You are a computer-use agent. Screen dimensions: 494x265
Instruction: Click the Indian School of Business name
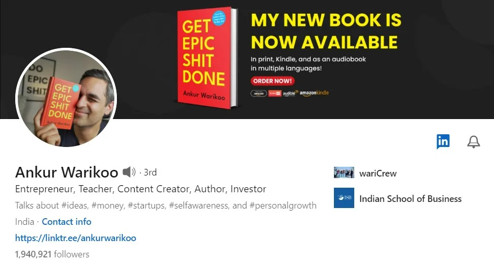pos(410,199)
